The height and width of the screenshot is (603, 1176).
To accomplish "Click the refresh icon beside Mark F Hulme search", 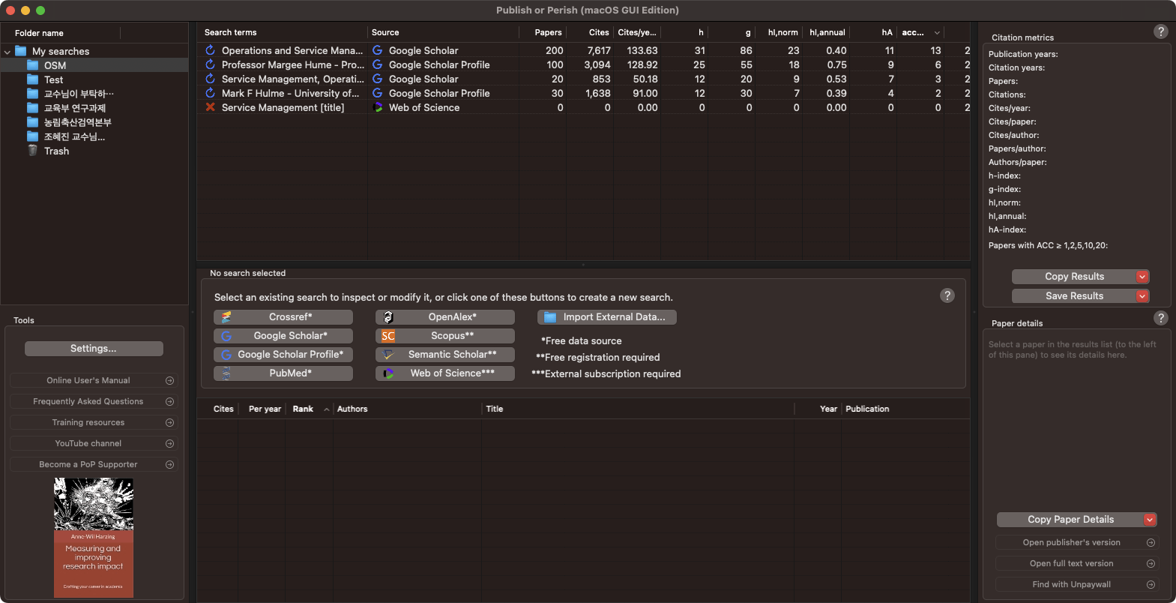I will click(x=211, y=93).
